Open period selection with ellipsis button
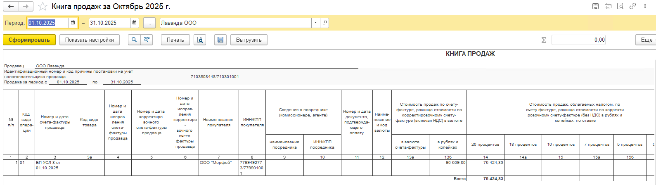The height and width of the screenshot is (185, 656). click(149, 23)
